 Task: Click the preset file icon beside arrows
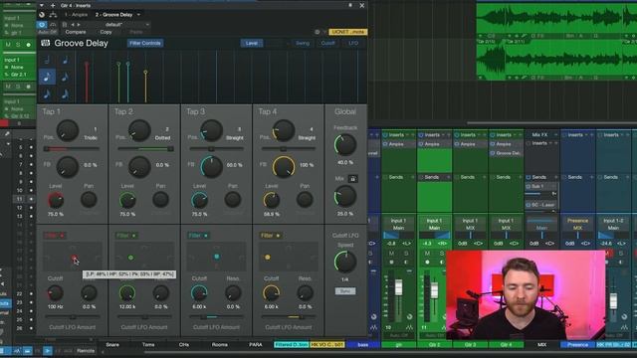[64, 25]
